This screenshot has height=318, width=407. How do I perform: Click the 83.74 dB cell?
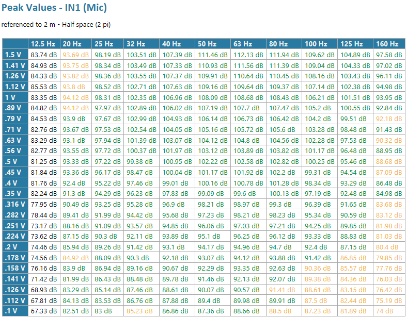pyautogui.click(x=44, y=54)
